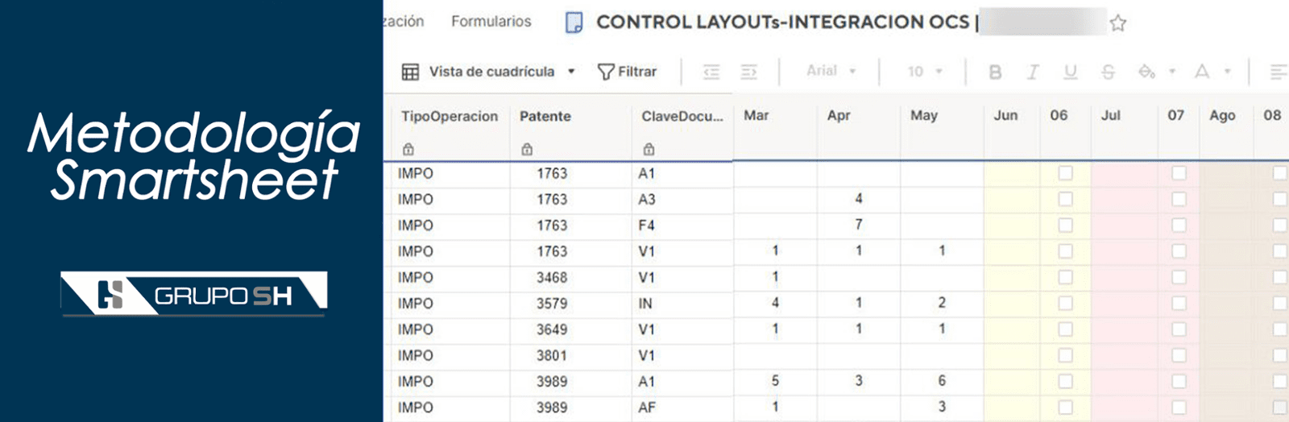Check the 06 box in row 3989 AF
The image size is (1289, 422).
[x=1065, y=407]
